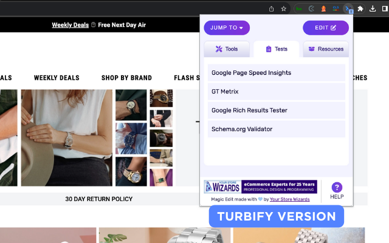Image resolution: width=389 pixels, height=243 pixels.
Task: Toggle the browser side panel icon
Action: point(385,9)
